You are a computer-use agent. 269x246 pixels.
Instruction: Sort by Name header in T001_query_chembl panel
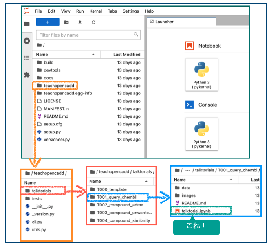pos(205,180)
